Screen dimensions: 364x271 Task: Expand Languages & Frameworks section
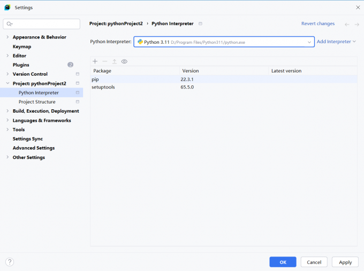click(x=7, y=121)
